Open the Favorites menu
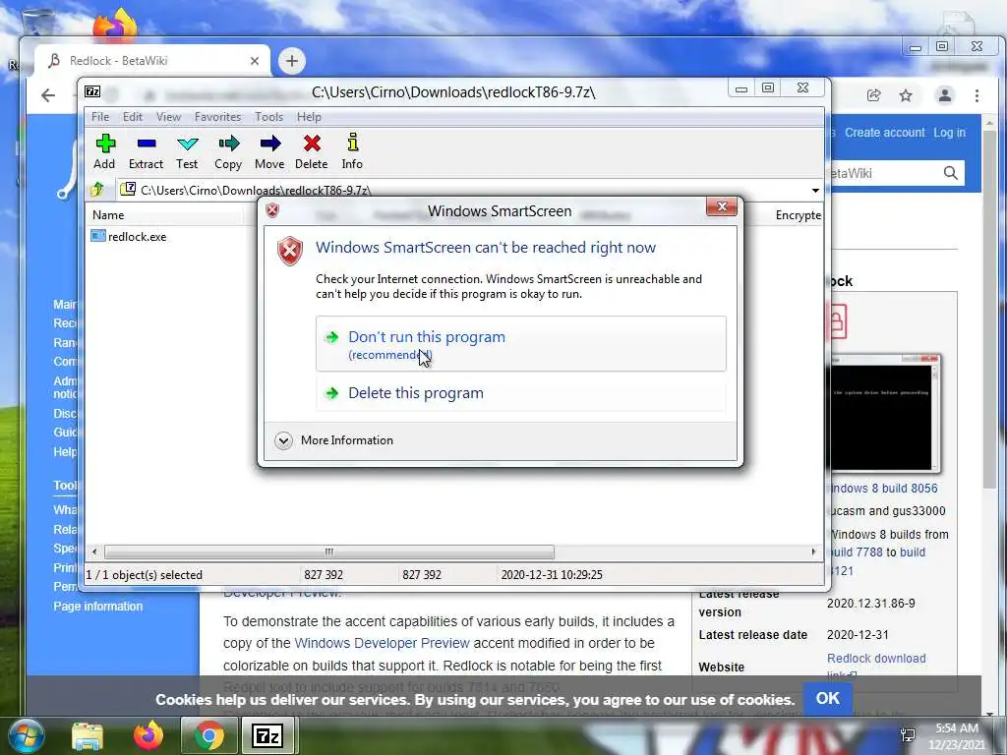1007x755 pixels. click(217, 117)
